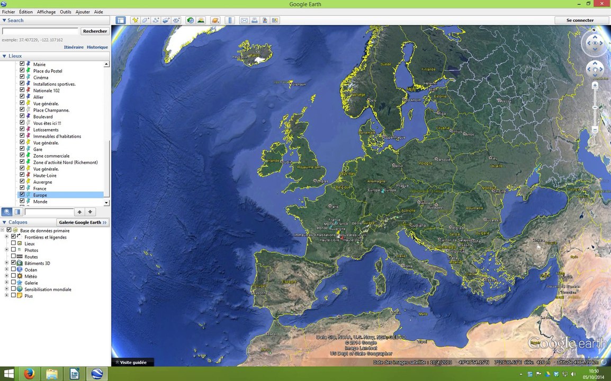611x381 pixels.
Task: Click the Print toolbar icon
Action: (255, 20)
